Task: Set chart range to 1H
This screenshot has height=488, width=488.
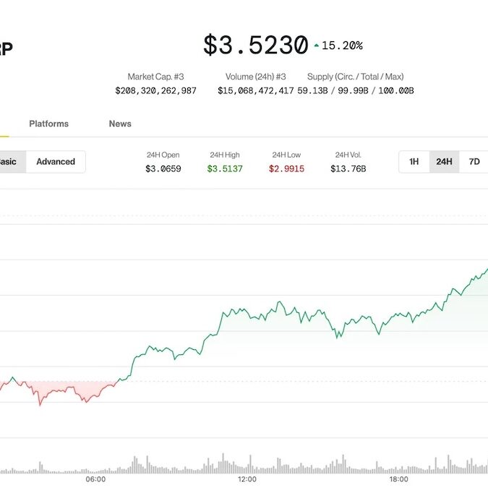Action: point(414,162)
